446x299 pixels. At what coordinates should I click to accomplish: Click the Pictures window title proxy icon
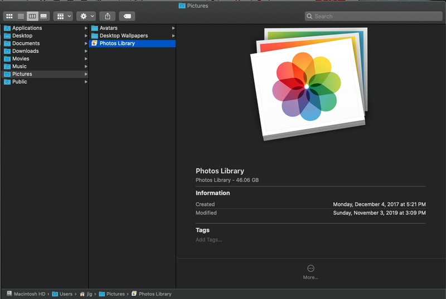coord(182,6)
